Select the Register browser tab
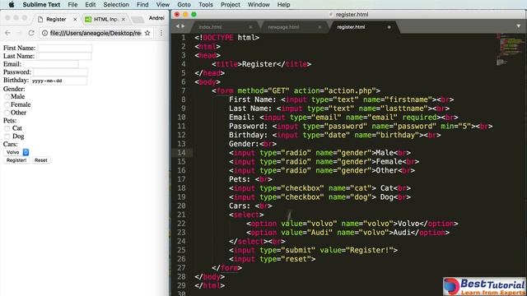Viewport: 527px width, 296px height. [56, 19]
